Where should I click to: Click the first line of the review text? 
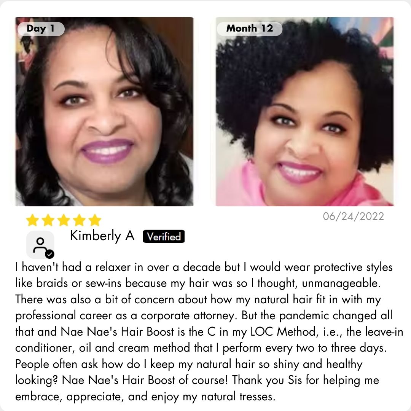pos(204,268)
